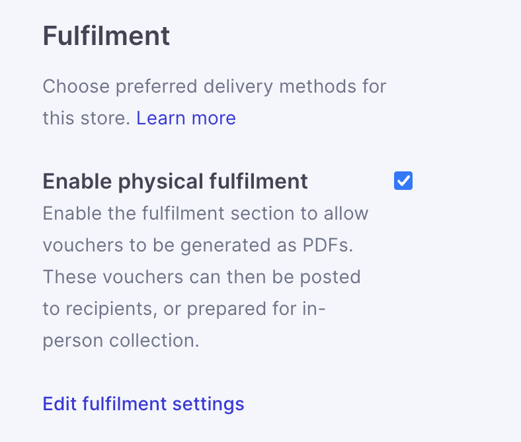
Task: Click Edit fulfilment settings link
Action: [x=143, y=404]
